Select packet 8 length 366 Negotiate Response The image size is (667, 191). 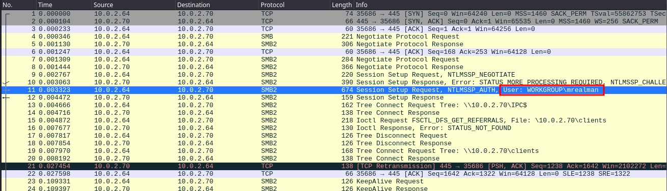click(333, 67)
